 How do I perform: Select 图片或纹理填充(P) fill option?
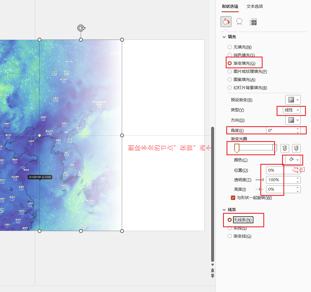(230, 72)
